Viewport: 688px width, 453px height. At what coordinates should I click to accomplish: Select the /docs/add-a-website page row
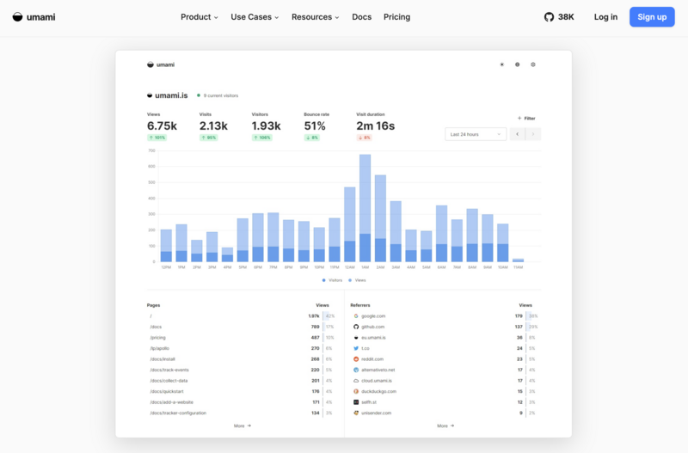[x=241, y=402]
